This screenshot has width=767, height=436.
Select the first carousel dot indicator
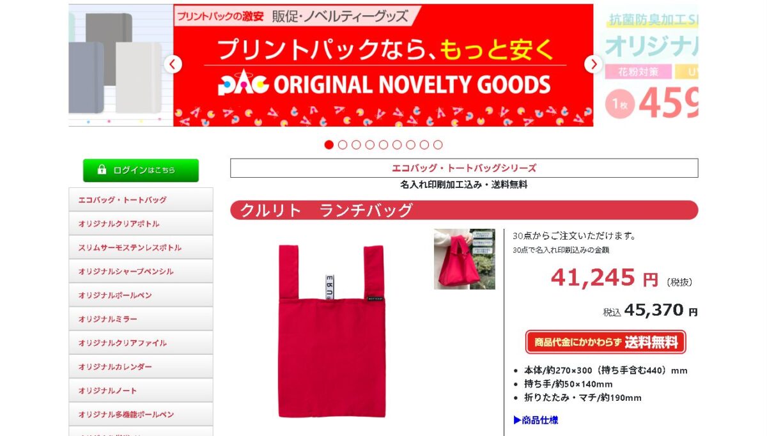(x=329, y=144)
